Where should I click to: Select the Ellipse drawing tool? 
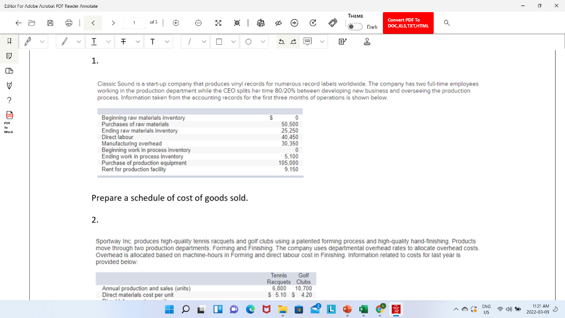(x=249, y=41)
